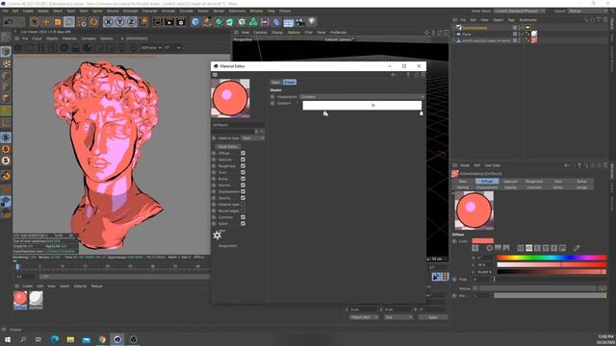This screenshot has height=346, width=616.
Task: Toggle the Diffuse channel checkbox
Action: (243, 153)
